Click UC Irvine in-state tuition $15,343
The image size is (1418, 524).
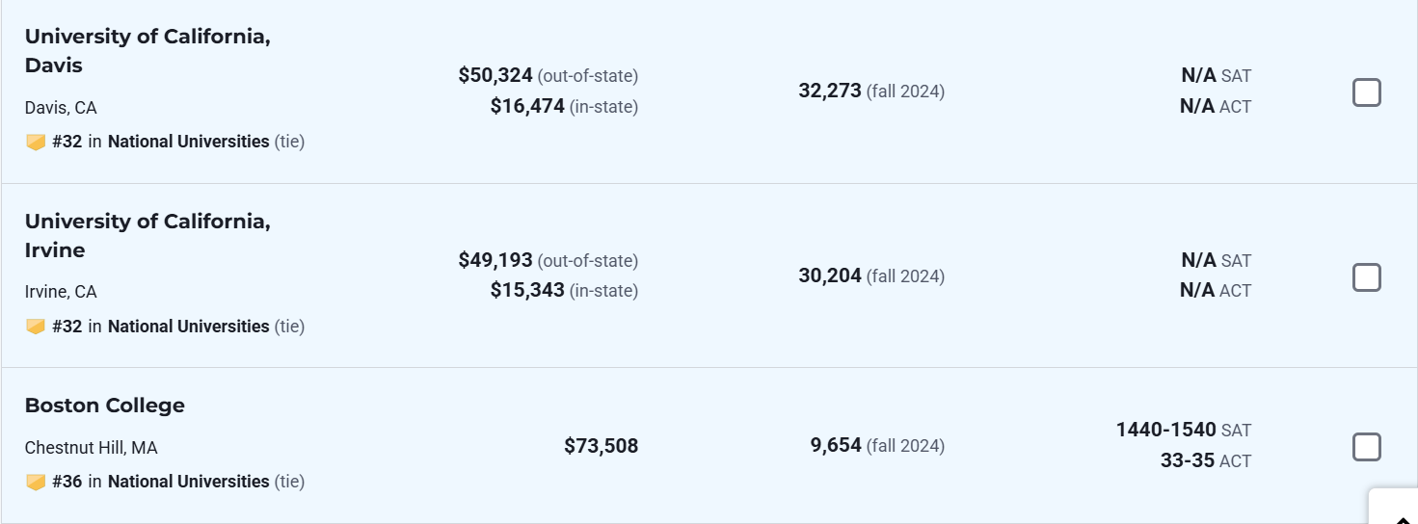[527, 290]
